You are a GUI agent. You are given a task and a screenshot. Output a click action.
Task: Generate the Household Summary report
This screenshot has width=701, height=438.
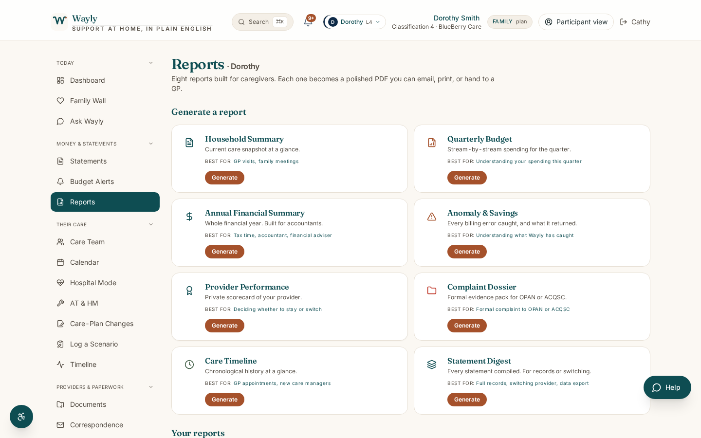[x=224, y=178]
